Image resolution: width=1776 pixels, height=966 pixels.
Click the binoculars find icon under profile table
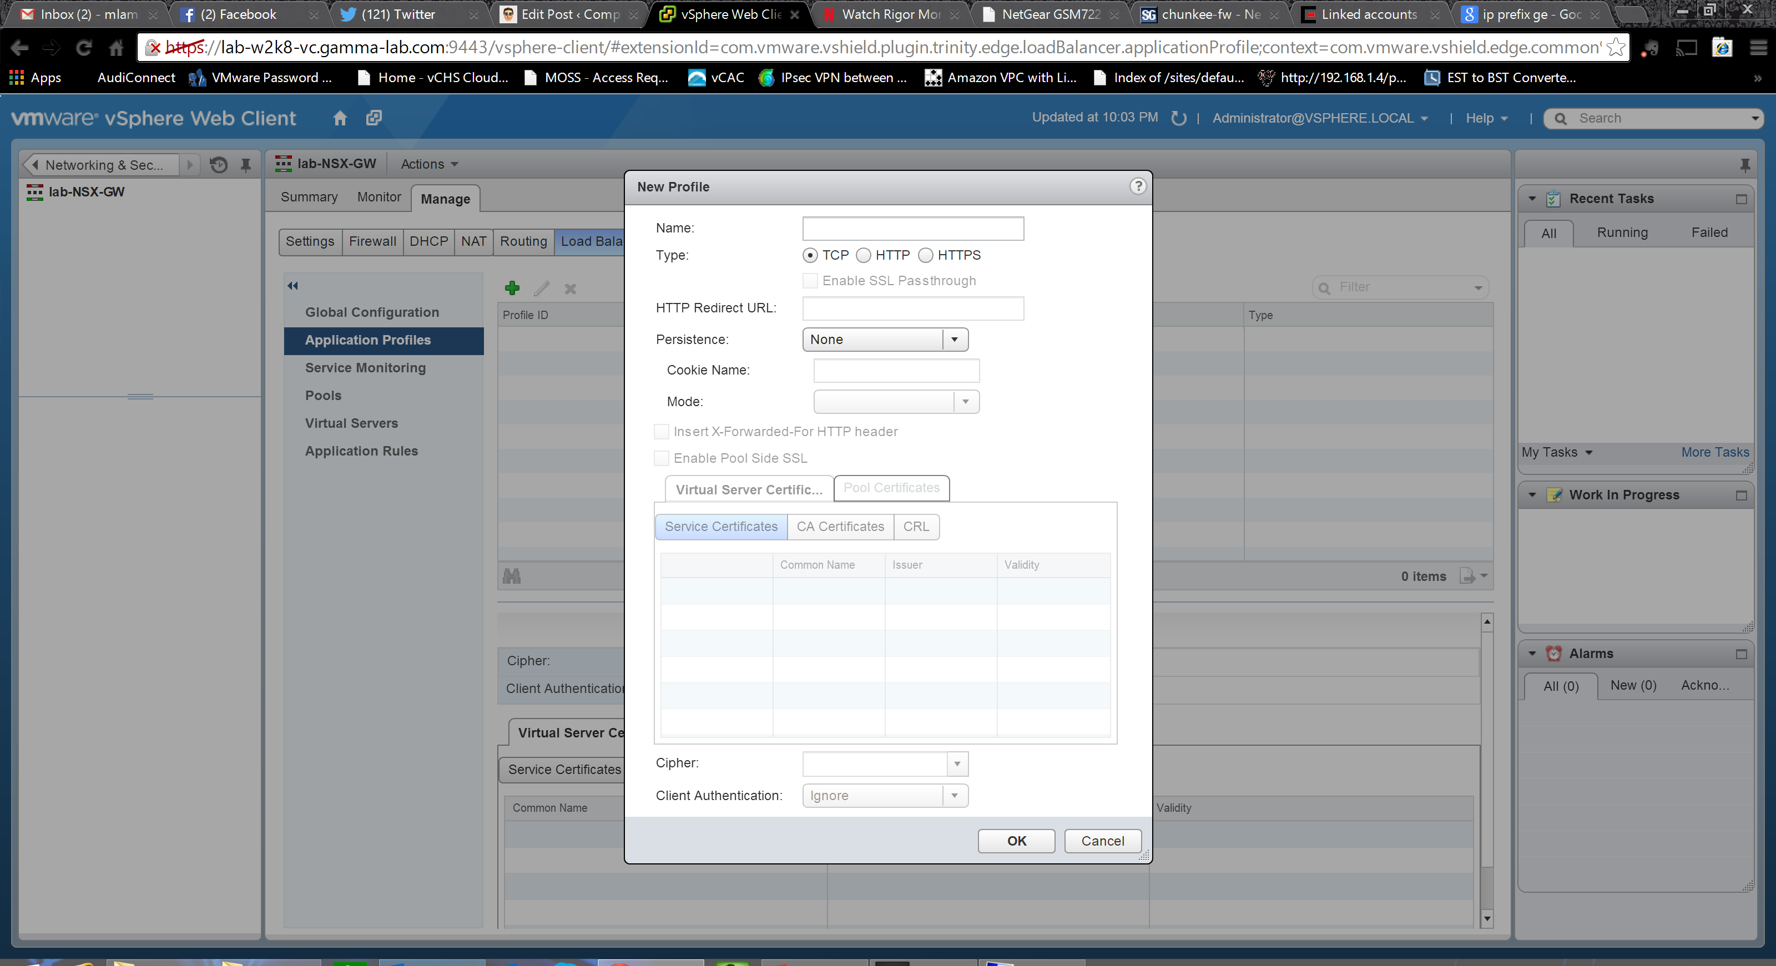(x=512, y=576)
